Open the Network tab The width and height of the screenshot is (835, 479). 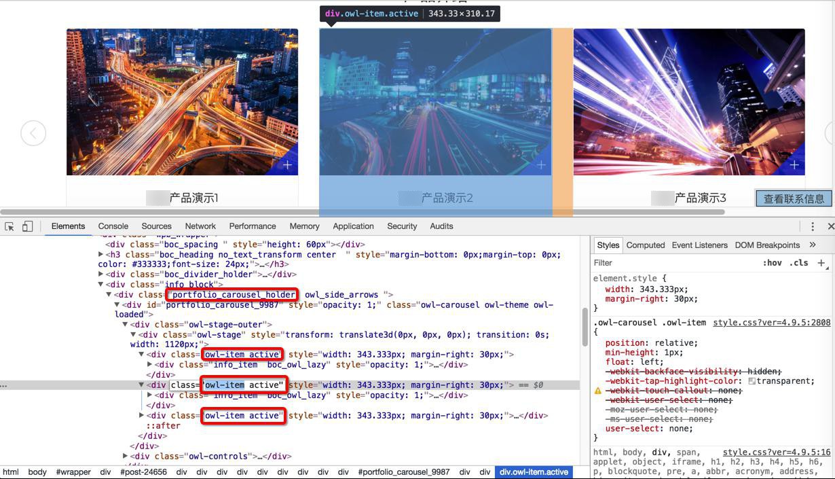point(200,226)
